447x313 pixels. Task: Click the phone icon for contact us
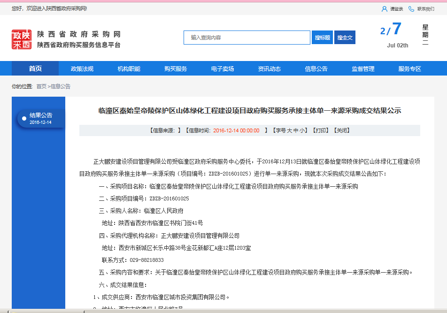tap(411, 9)
